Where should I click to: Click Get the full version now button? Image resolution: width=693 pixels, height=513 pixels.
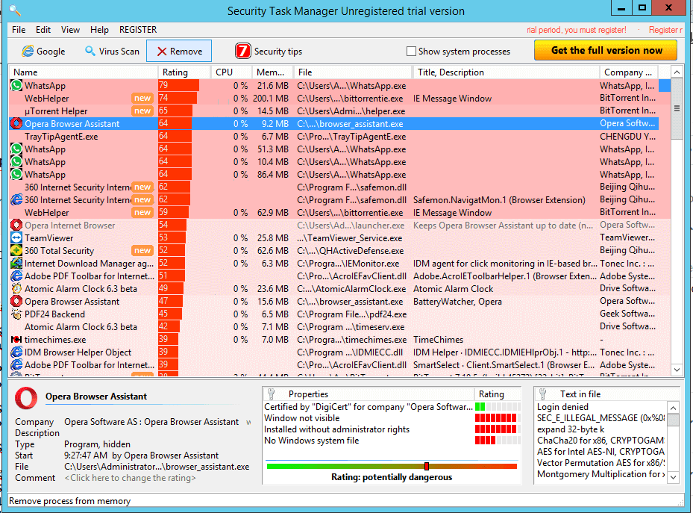point(606,51)
